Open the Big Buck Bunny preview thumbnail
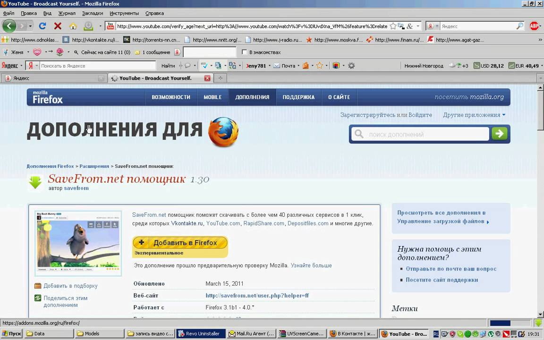The height and width of the screenshot is (340, 544). [x=78, y=243]
